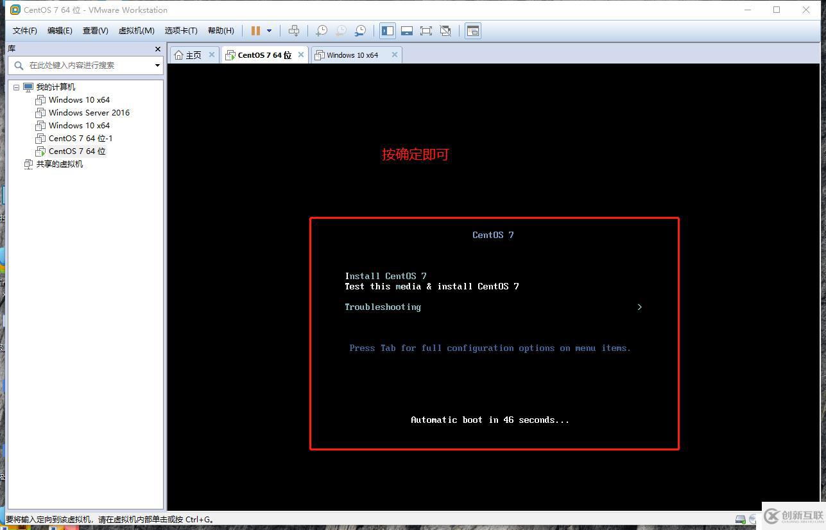Select the first Windows 10 x64 VM entry
Screen dimensions: 826x530
tap(79, 100)
